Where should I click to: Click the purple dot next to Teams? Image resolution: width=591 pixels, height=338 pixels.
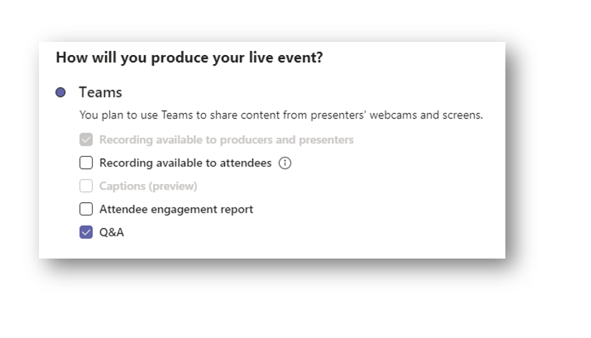point(61,93)
